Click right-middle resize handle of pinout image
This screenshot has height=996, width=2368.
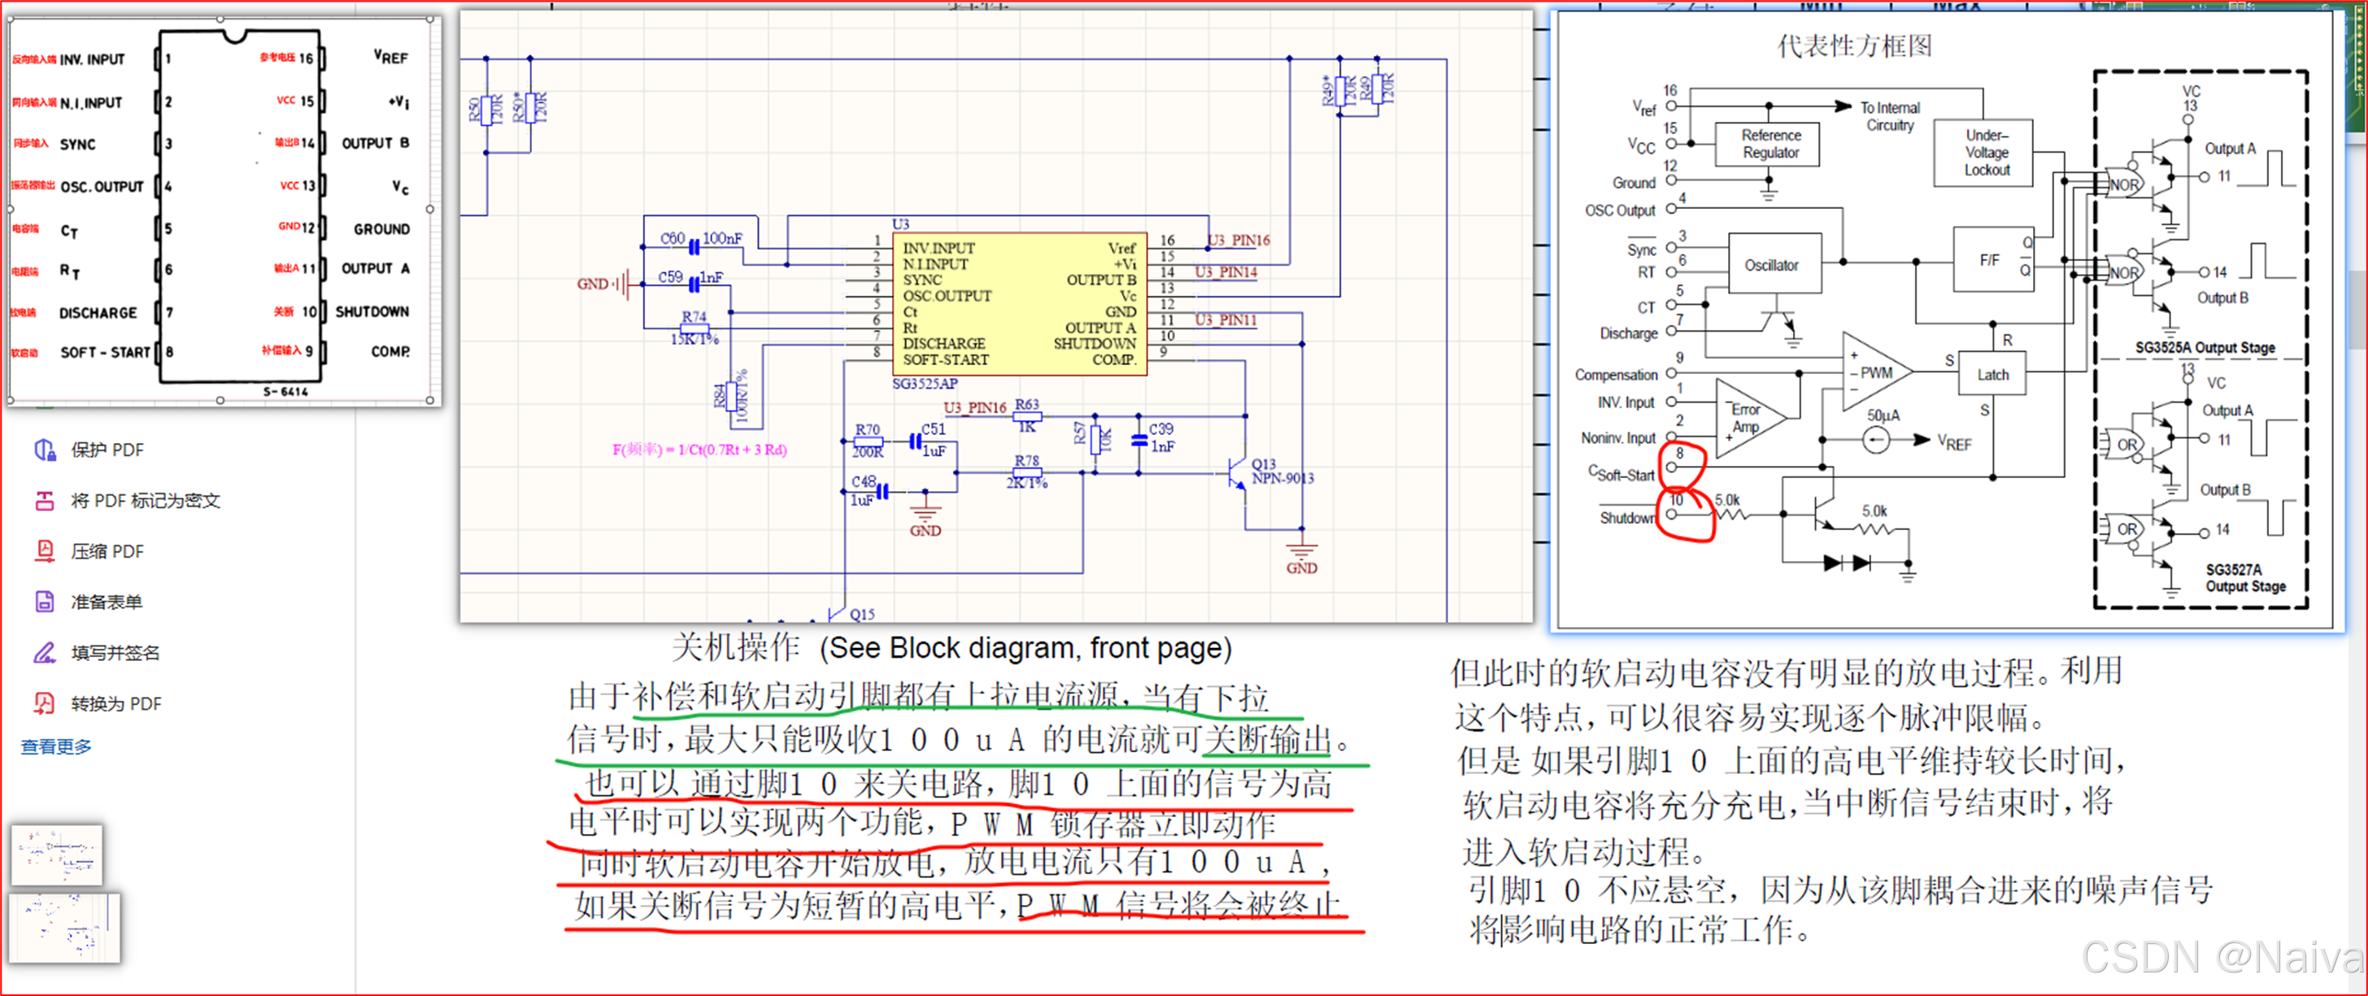click(429, 210)
